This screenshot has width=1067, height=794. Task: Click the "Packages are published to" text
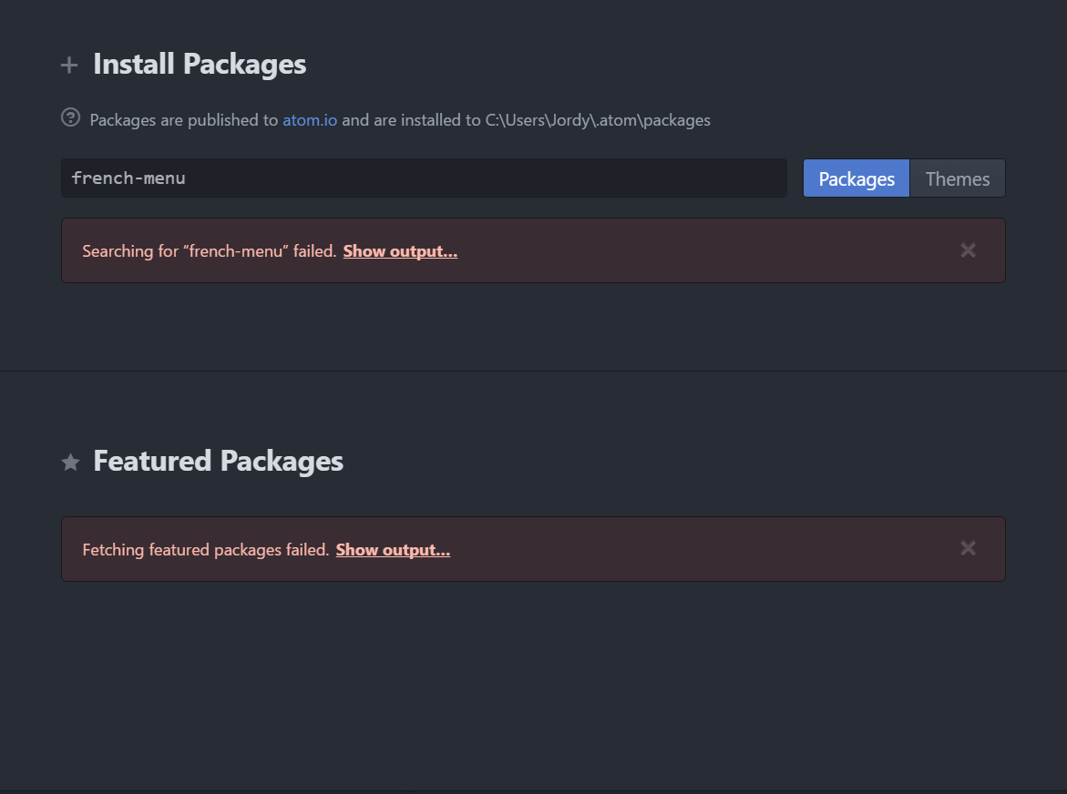(184, 120)
